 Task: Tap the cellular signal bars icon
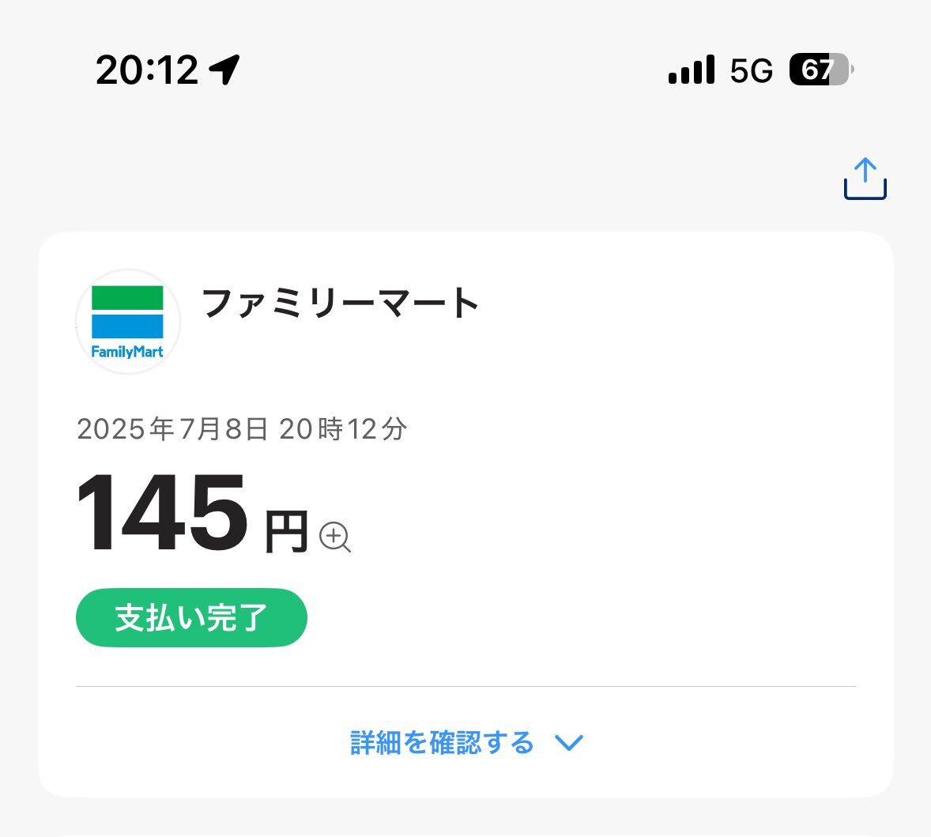click(691, 70)
